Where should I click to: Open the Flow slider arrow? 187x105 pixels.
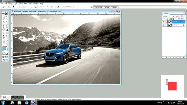click(55, 7)
